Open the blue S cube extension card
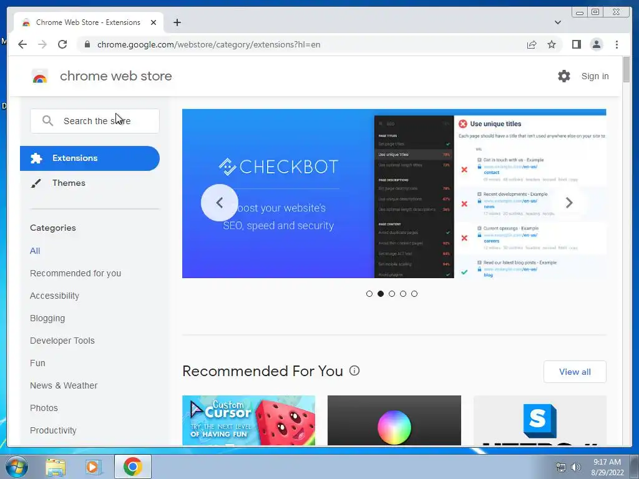The height and width of the screenshot is (479, 639). (x=540, y=420)
